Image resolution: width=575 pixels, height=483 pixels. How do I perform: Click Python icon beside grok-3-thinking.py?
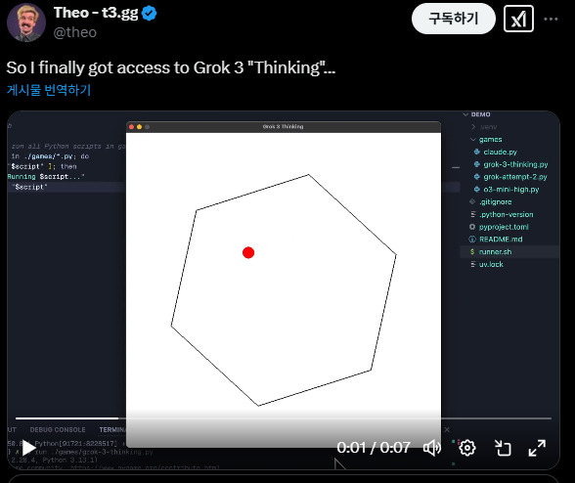click(x=477, y=164)
